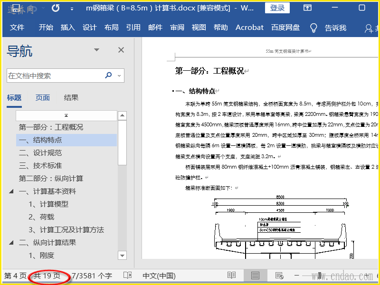
Task: Open the 文件 menu
Action: click(x=17, y=28)
